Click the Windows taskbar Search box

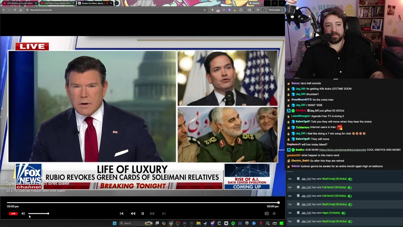tap(136, 223)
